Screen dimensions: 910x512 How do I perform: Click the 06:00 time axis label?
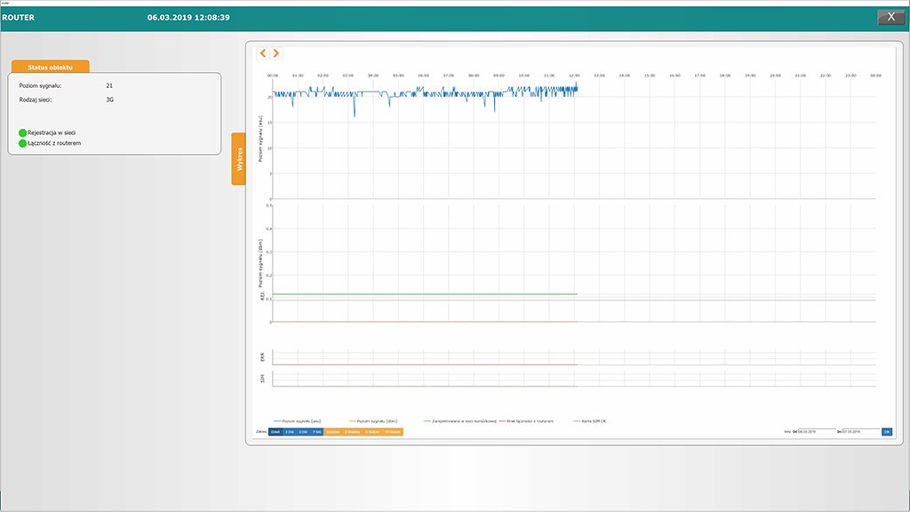tap(424, 76)
